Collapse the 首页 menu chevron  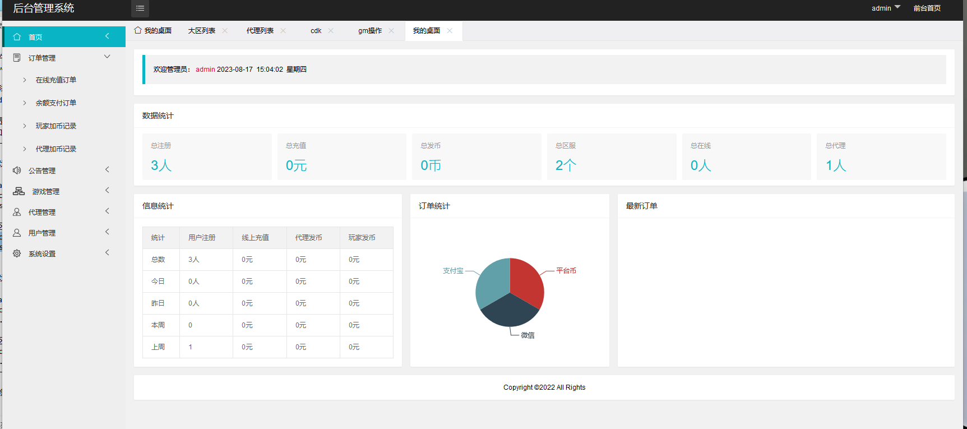(107, 36)
